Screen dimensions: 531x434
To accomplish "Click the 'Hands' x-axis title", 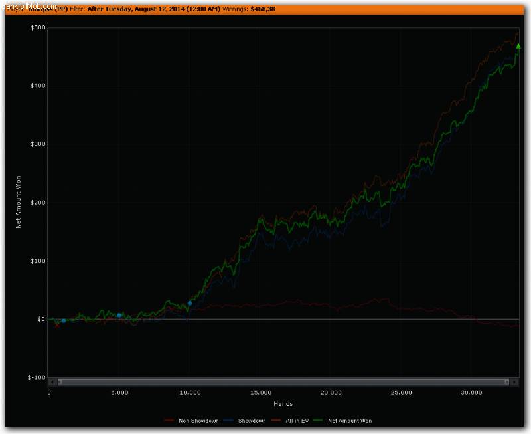I will (283, 404).
